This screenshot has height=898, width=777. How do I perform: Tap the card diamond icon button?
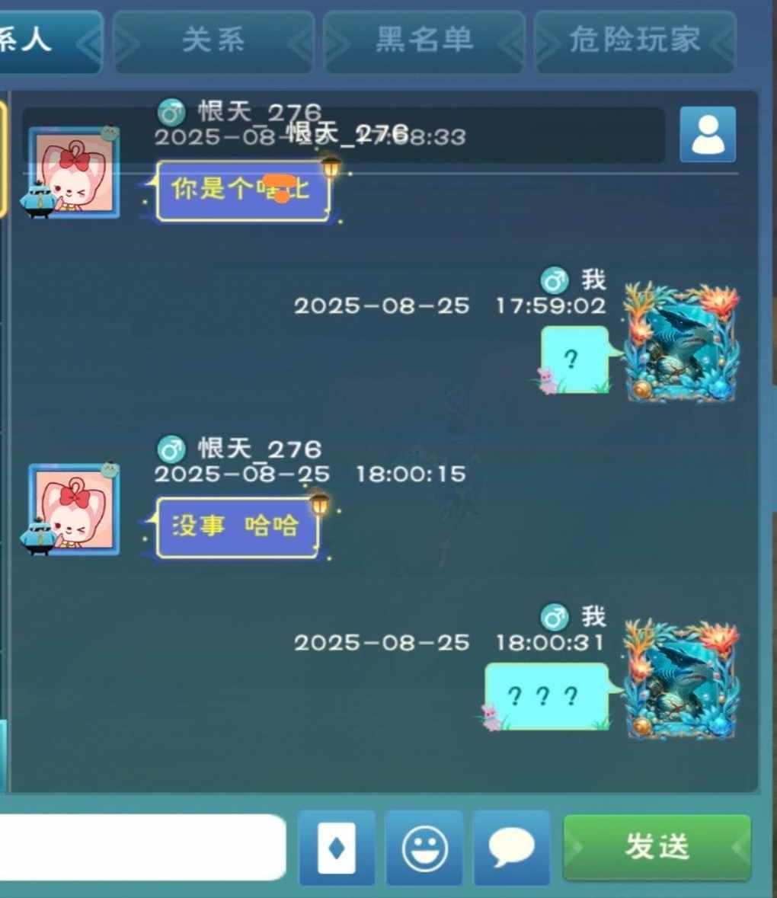[337, 848]
